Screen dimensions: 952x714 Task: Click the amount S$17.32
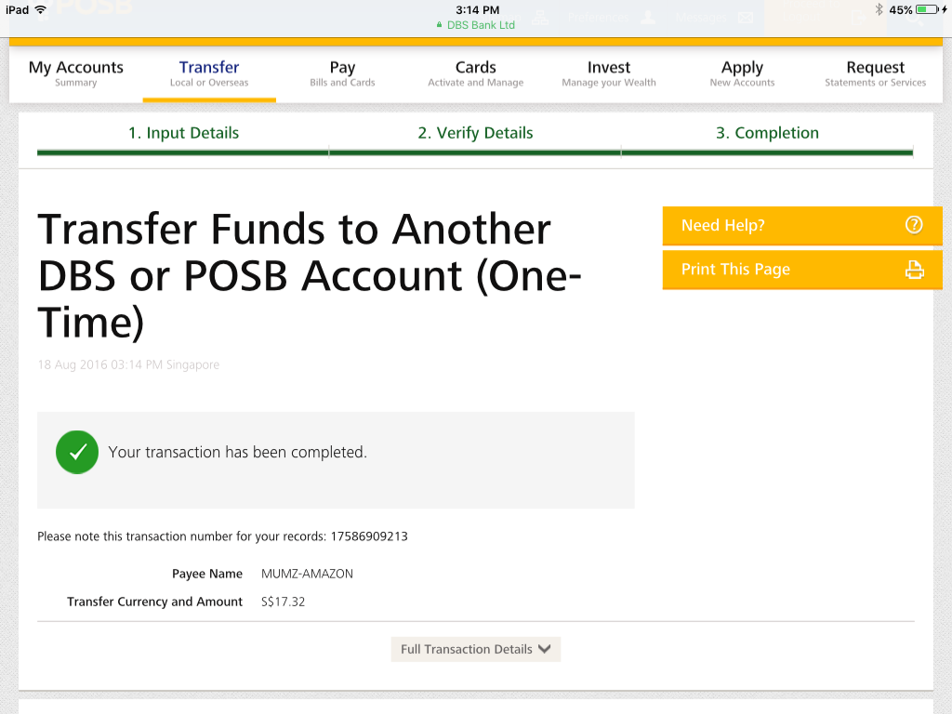283,602
